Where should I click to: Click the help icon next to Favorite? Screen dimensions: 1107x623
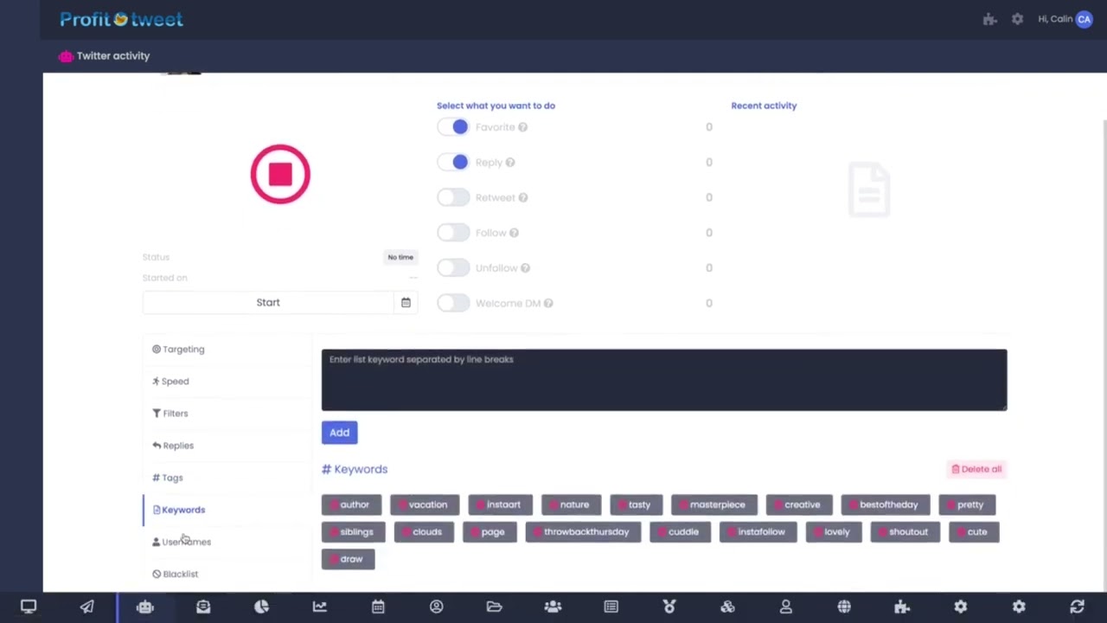pos(522,127)
